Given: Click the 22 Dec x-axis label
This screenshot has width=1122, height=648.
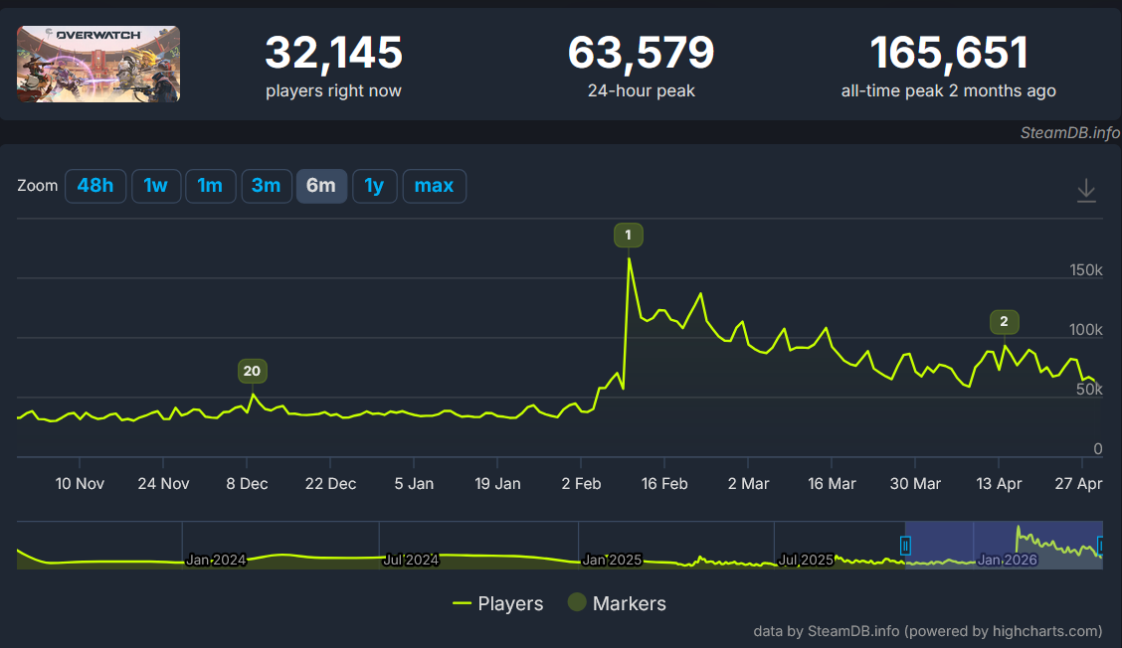Looking at the screenshot, I should tap(330, 483).
